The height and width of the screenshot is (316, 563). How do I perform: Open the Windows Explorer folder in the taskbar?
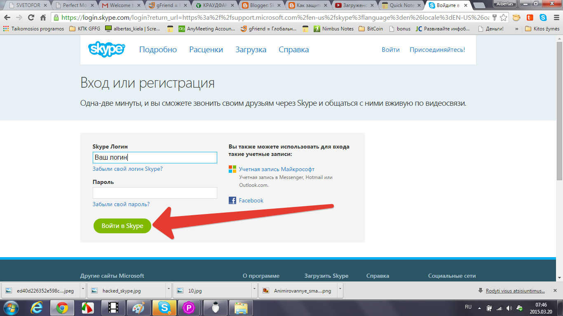[241, 307]
